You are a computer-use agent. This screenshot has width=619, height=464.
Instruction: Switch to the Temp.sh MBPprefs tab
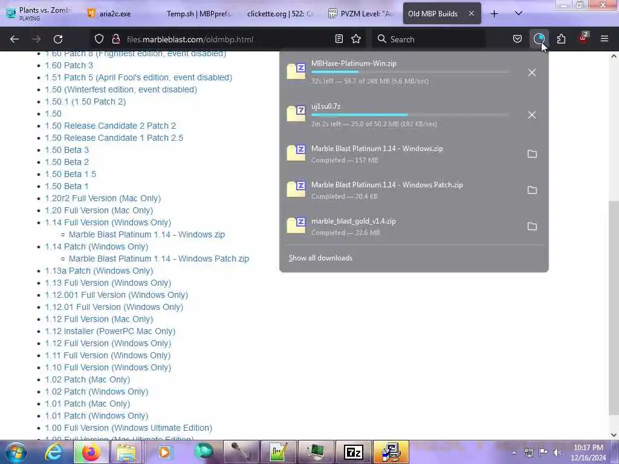198,13
